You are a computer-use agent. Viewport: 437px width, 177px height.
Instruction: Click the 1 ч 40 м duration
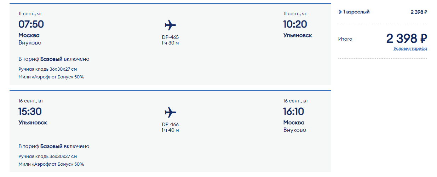[x=170, y=130]
